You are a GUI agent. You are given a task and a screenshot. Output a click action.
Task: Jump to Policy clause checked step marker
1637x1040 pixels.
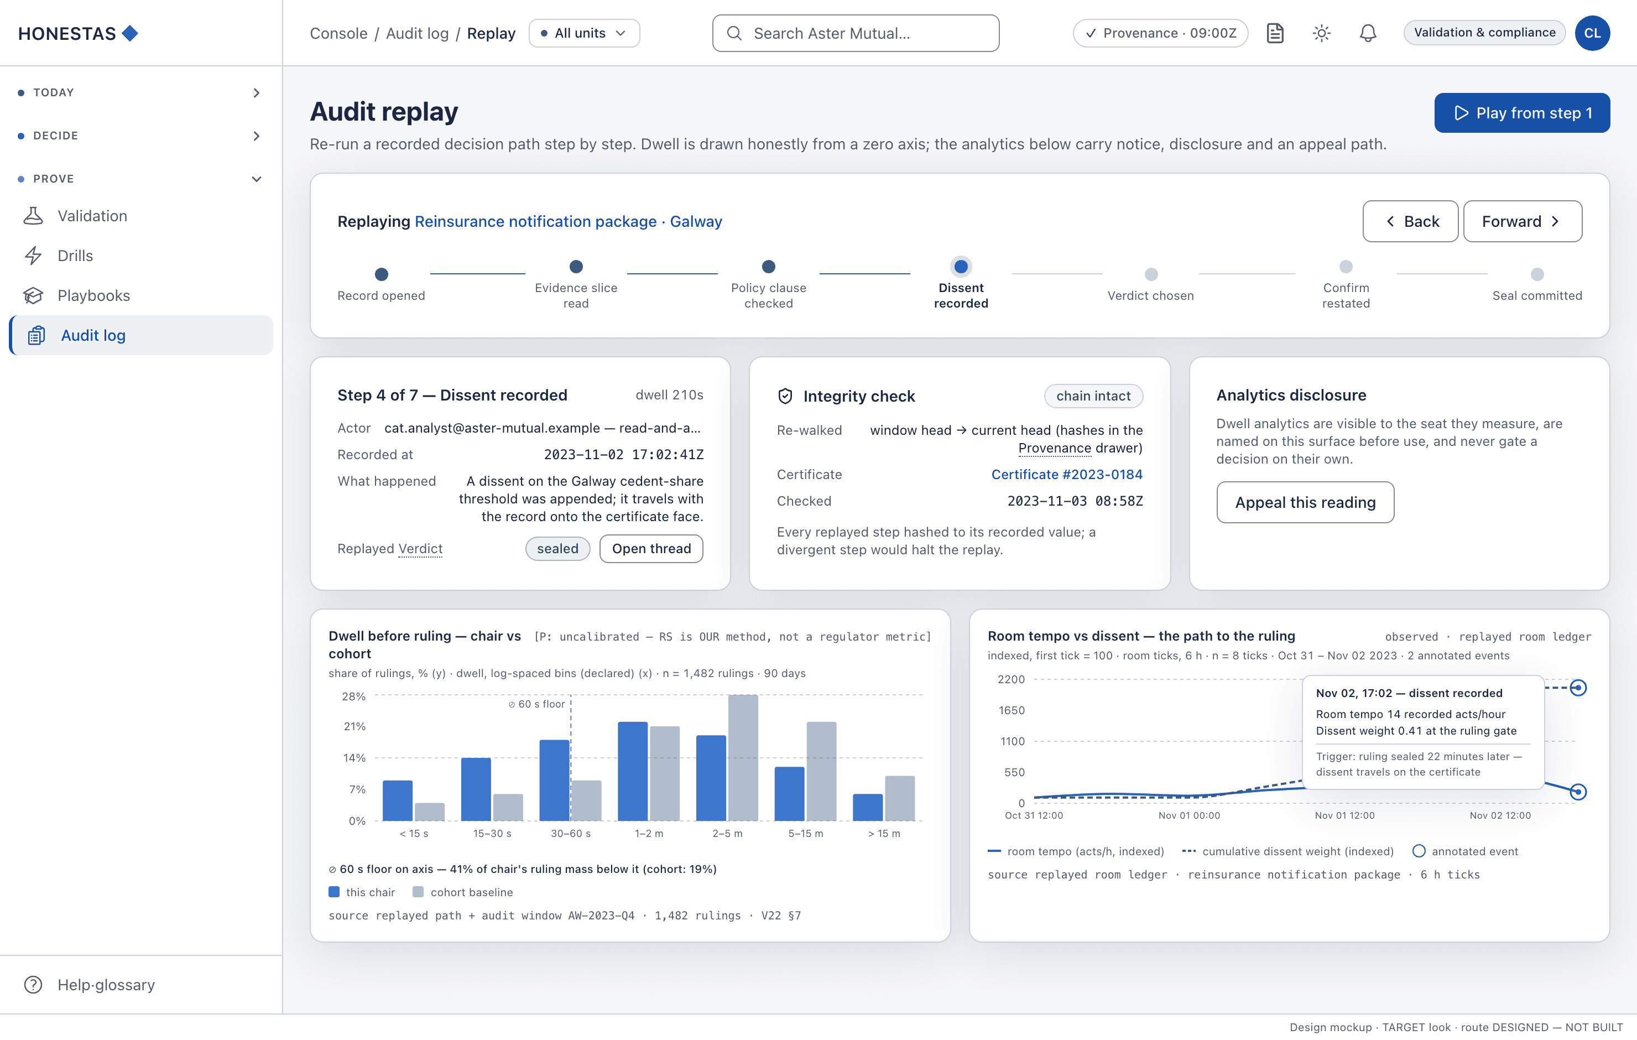tap(768, 267)
